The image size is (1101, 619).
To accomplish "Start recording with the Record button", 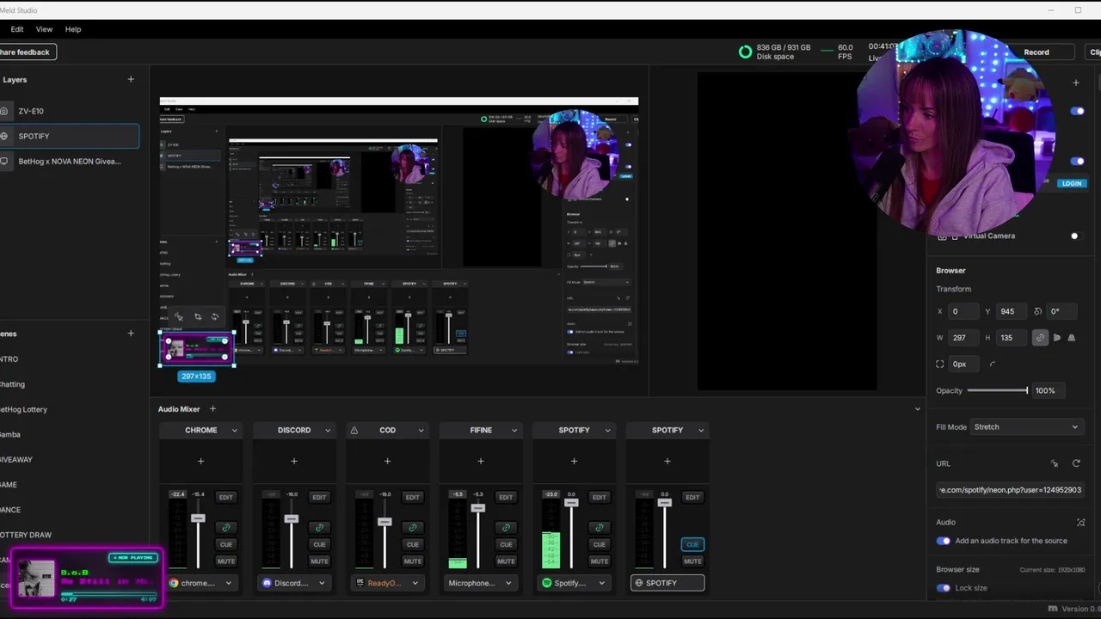I will point(1036,52).
